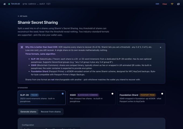Click the Shamir Secret Sharing heading

click(38, 22)
